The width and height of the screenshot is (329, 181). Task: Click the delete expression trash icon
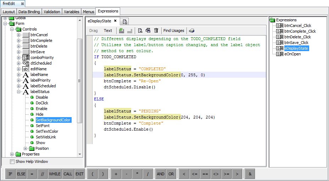tap(156, 31)
